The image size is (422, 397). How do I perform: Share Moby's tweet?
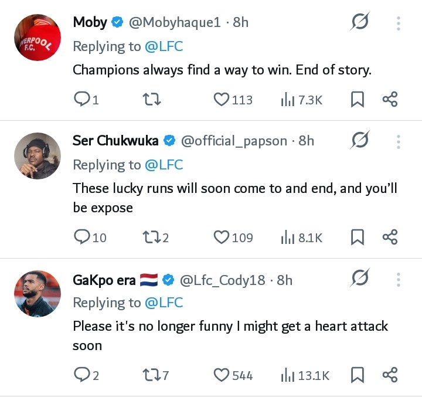[x=390, y=100]
